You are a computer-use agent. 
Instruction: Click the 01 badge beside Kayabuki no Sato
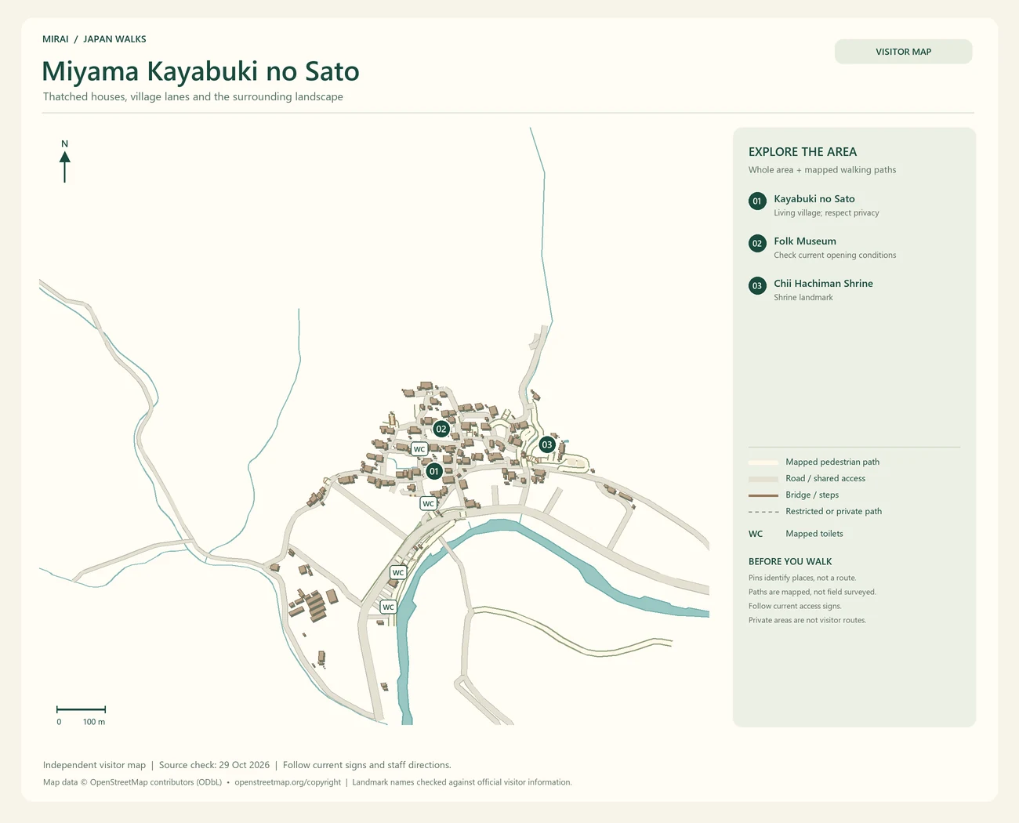pos(757,201)
